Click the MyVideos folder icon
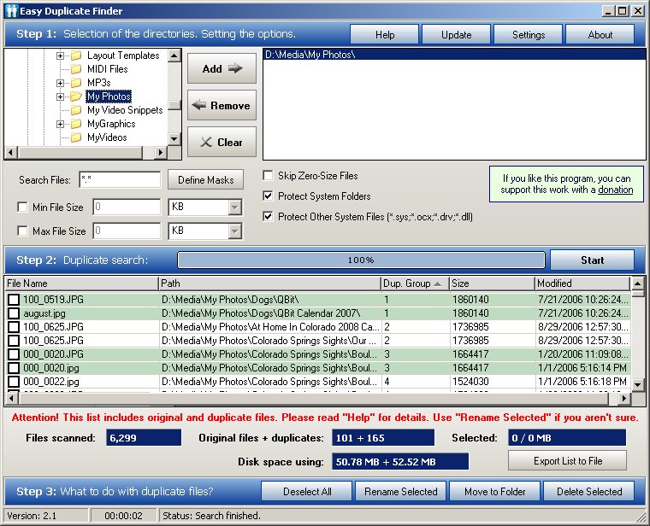This screenshot has height=526, width=650. (75, 137)
